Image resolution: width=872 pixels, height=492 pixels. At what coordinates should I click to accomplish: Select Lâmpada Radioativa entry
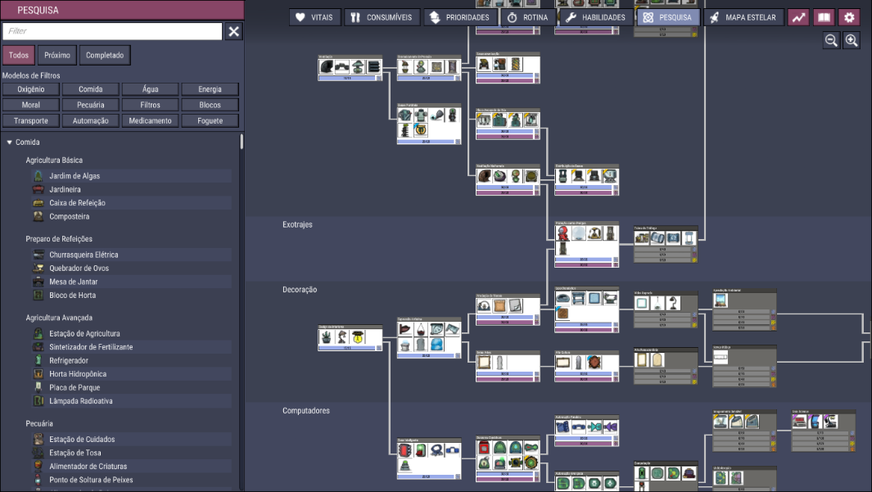(131, 401)
